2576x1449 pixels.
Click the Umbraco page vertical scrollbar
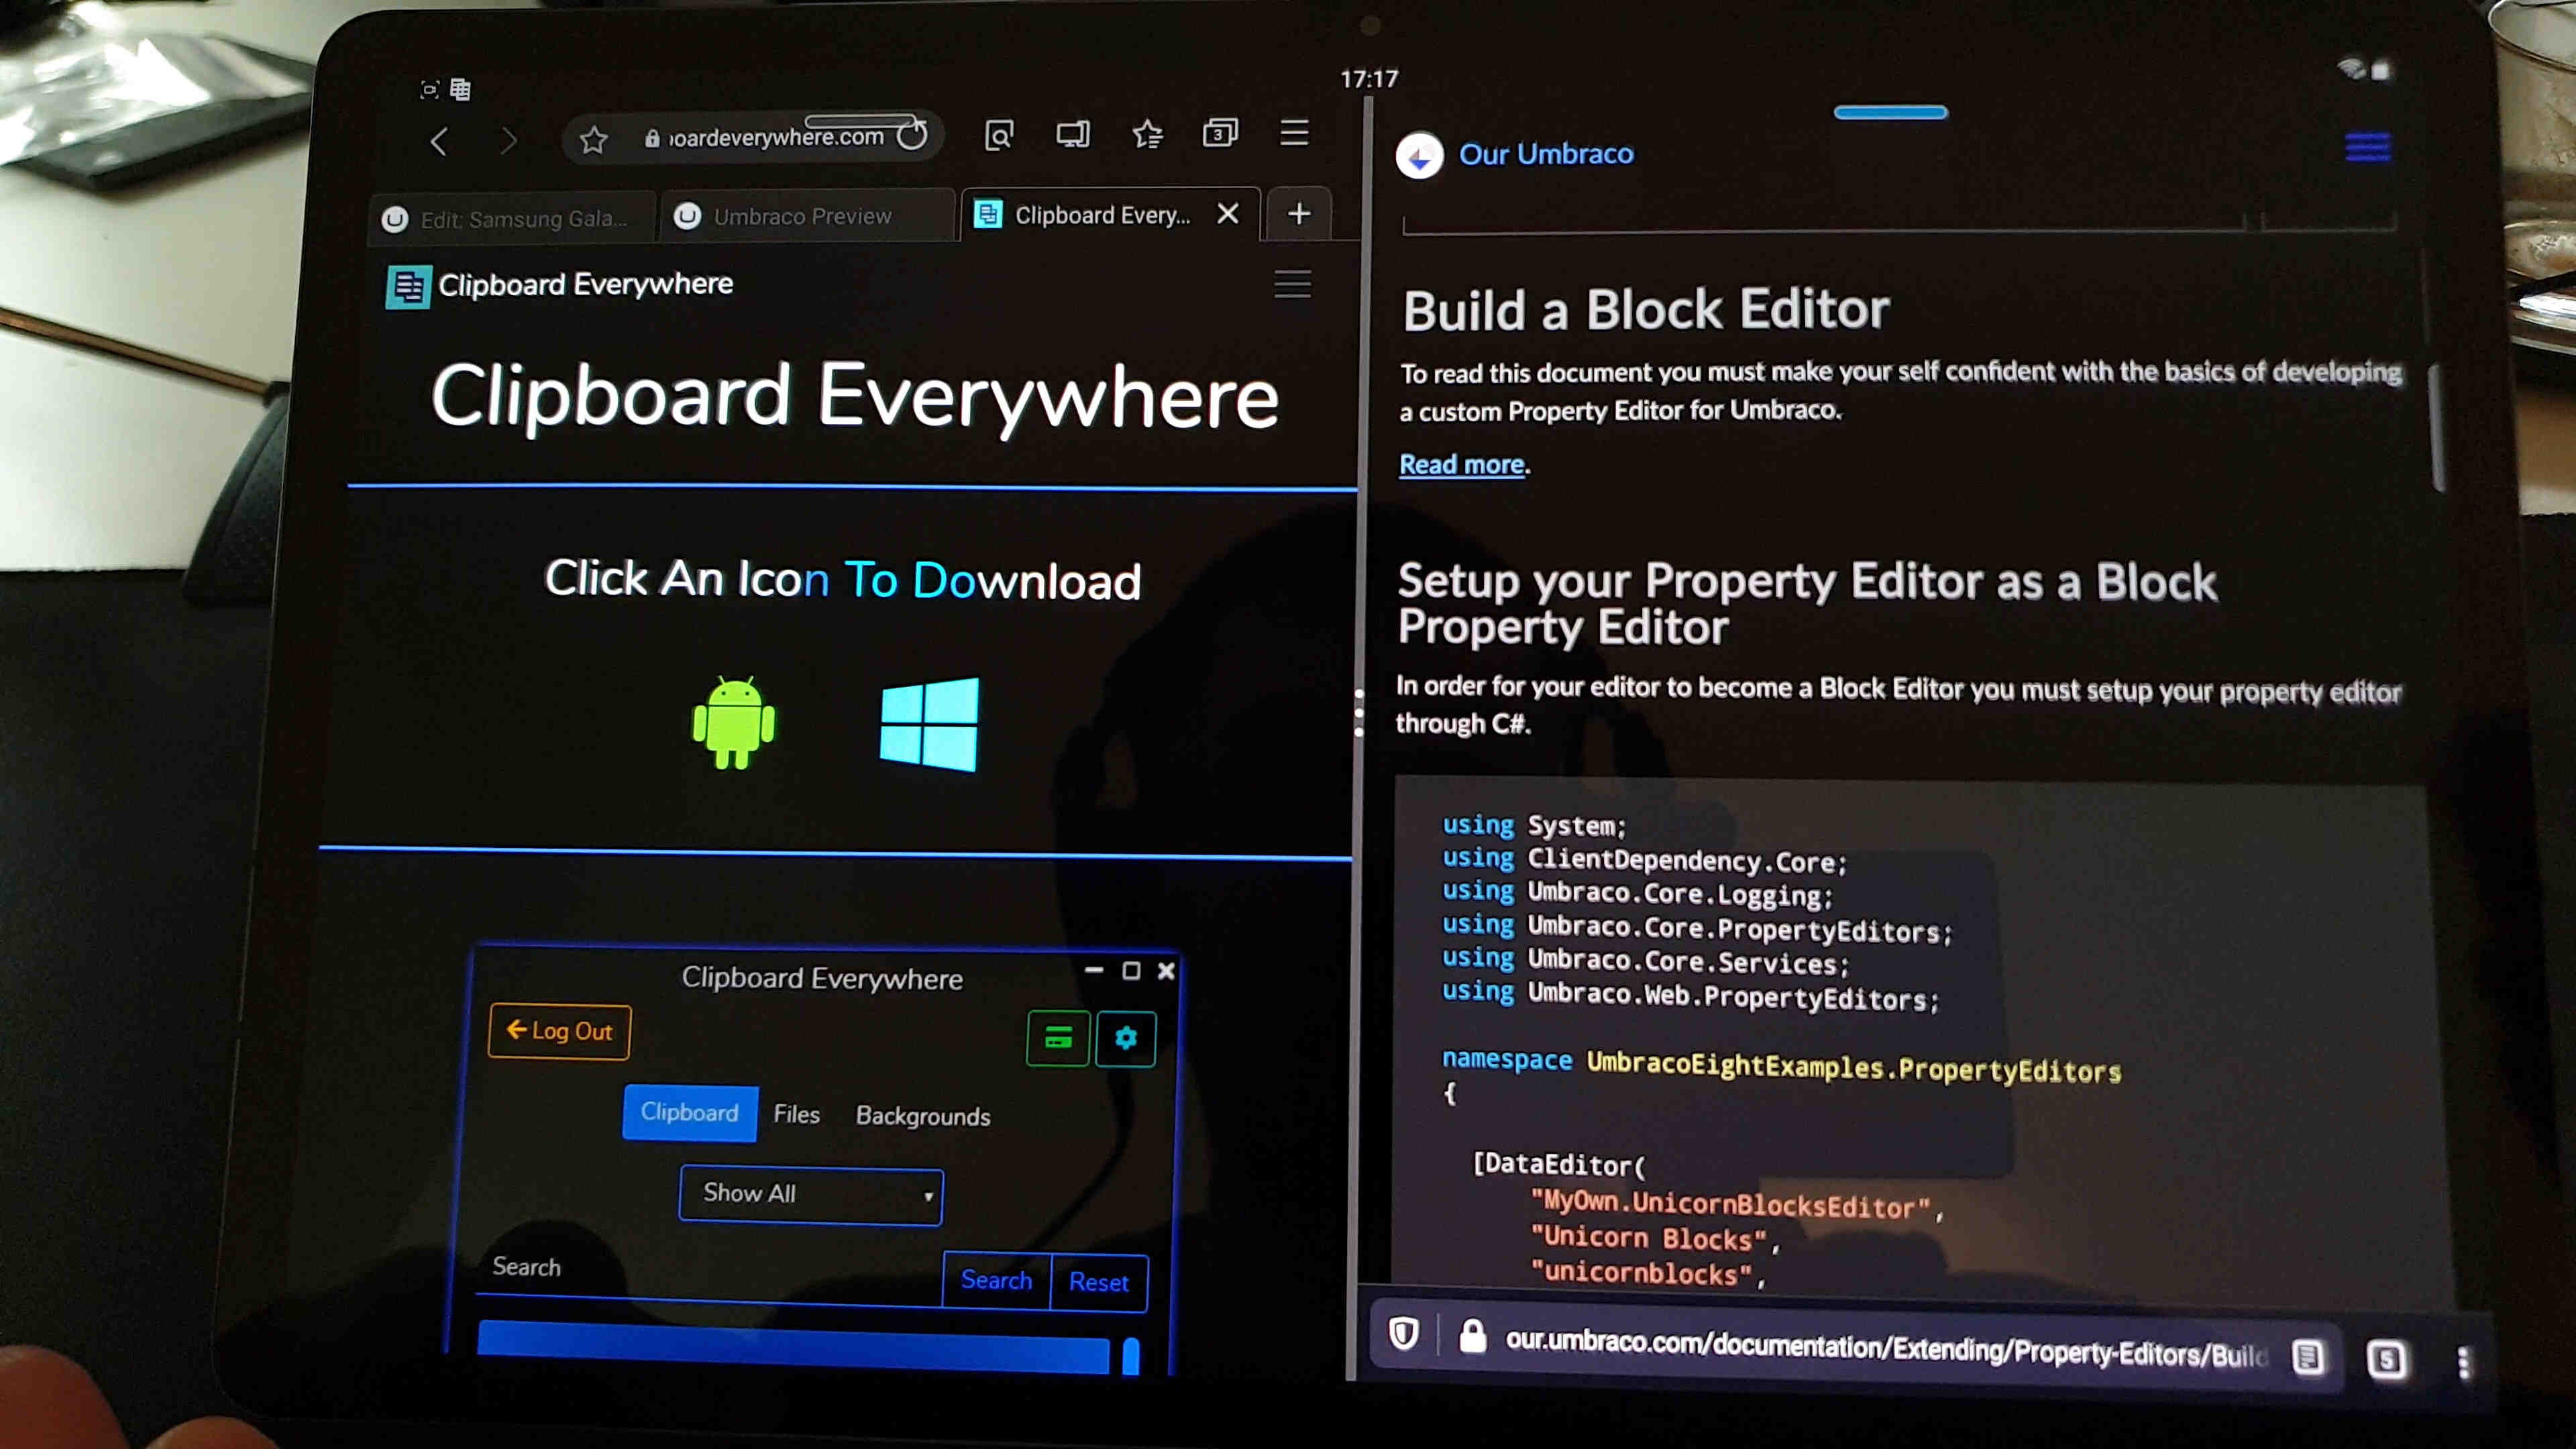coord(2437,428)
